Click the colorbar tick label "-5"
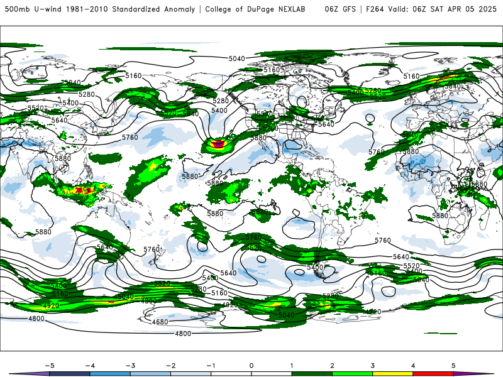The image size is (503, 377). point(50,366)
